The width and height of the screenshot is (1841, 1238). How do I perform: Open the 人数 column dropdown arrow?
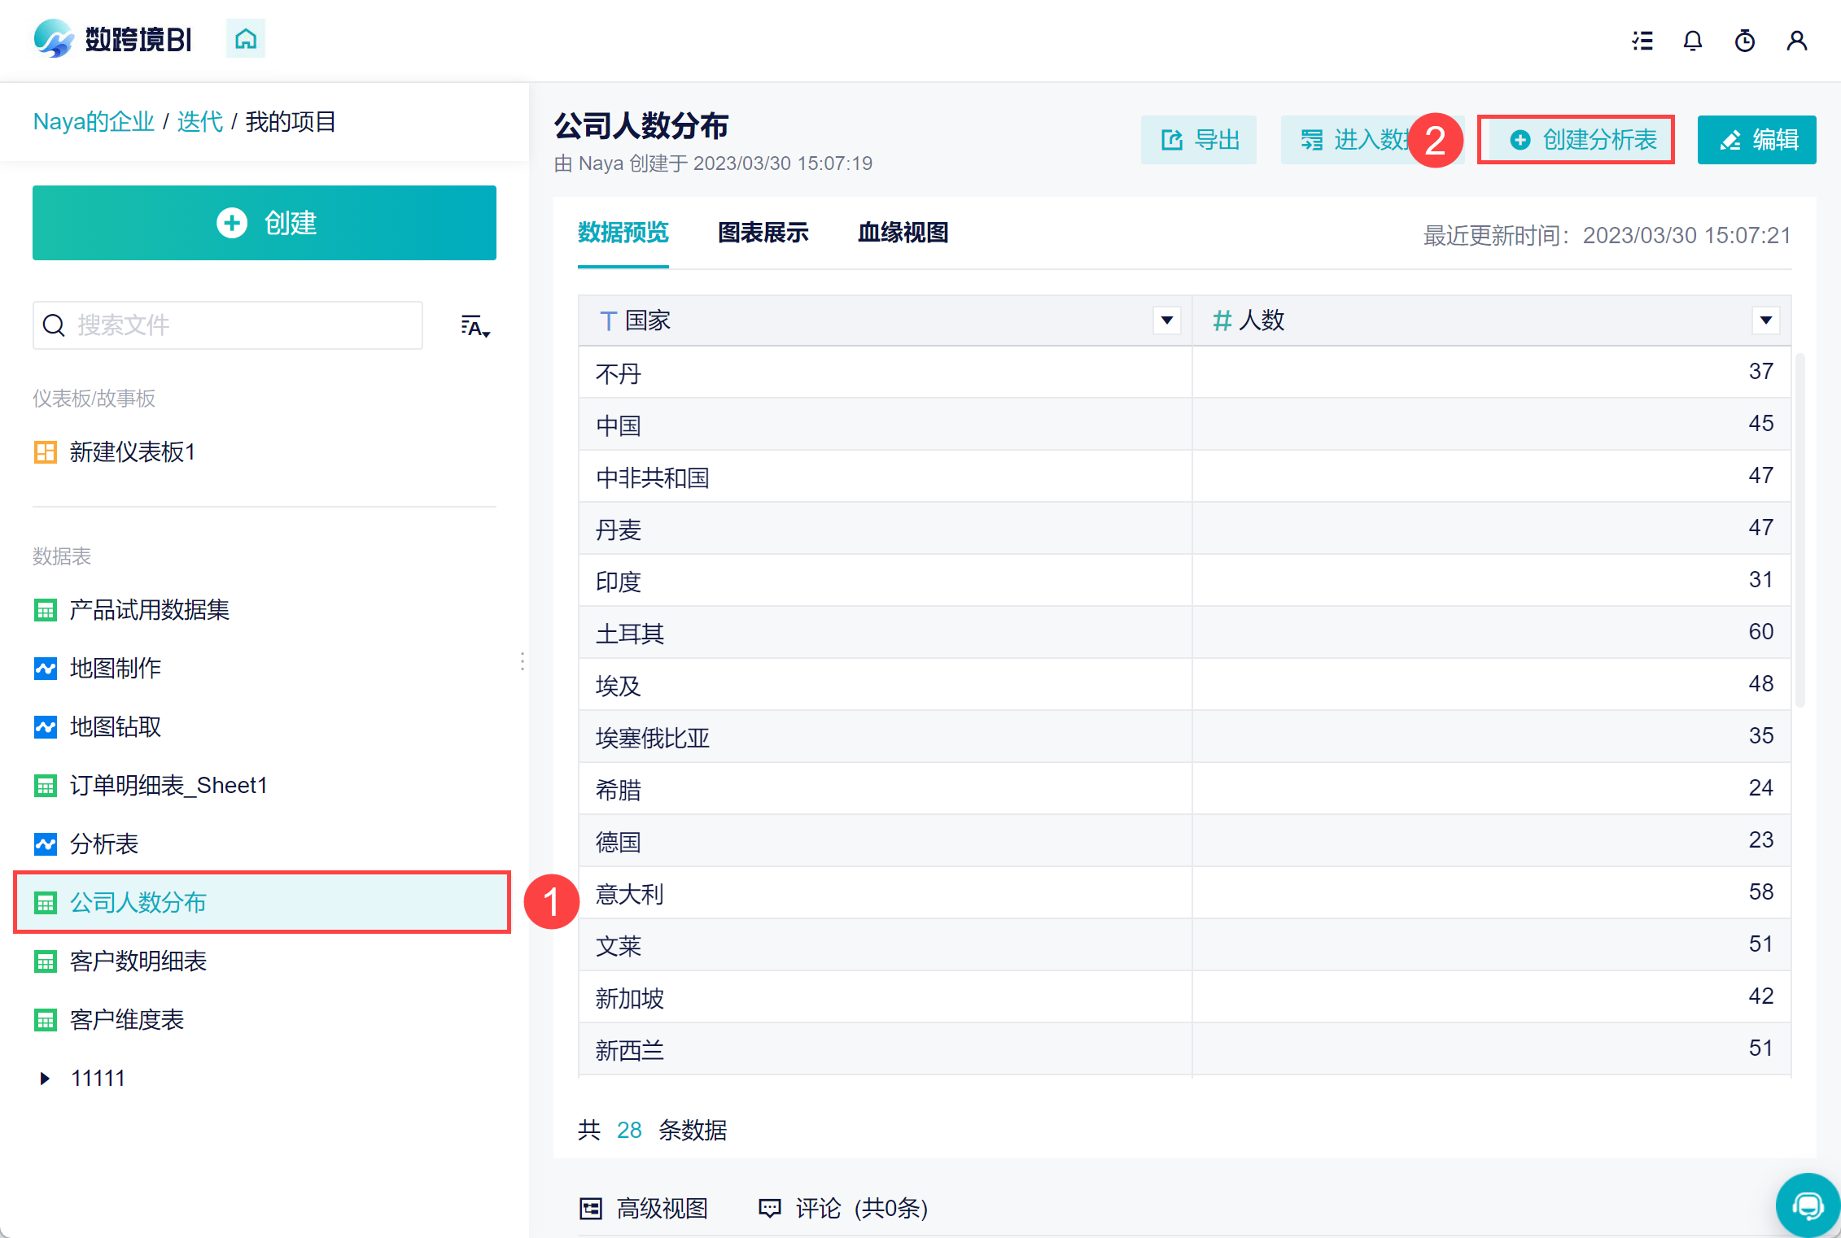click(x=1765, y=320)
